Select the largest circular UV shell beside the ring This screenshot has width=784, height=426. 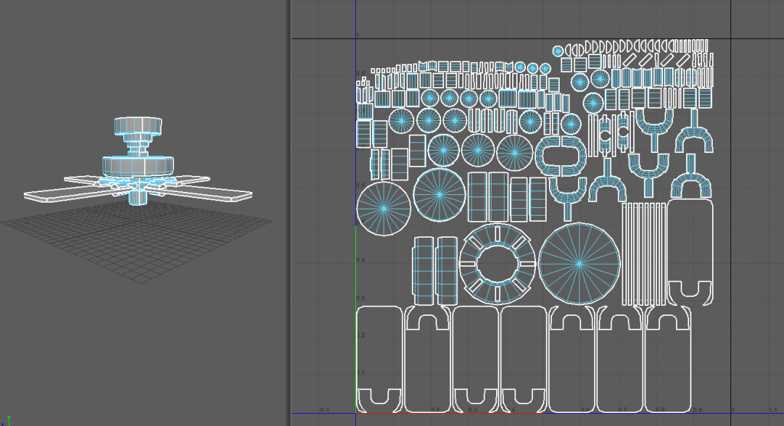(579, 263)
